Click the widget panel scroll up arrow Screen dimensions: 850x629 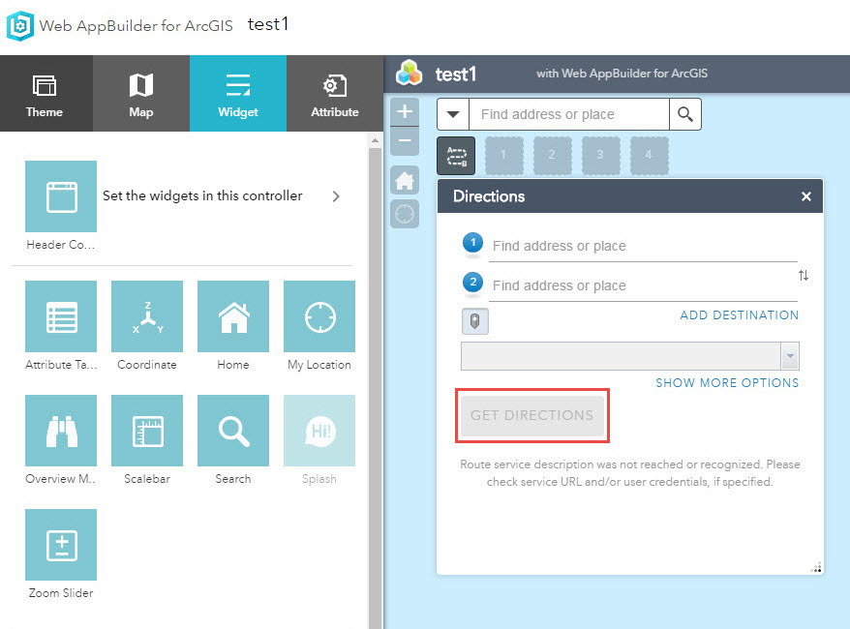pos(375,141)
